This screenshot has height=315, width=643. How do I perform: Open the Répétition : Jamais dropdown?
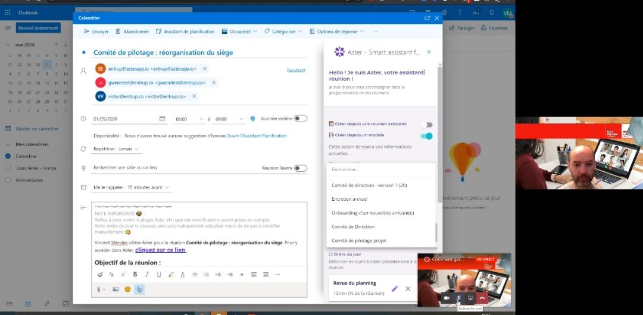click(117, 149)
